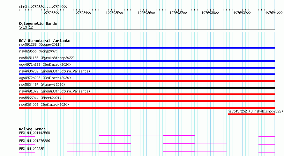Click ruler position 107693500
Image resolution: width=284 pixels, height=156 pixels.
(114, 13)
